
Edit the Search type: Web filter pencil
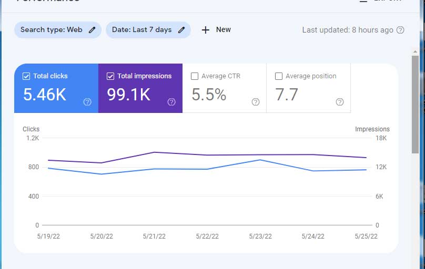(x=92, y=30)
